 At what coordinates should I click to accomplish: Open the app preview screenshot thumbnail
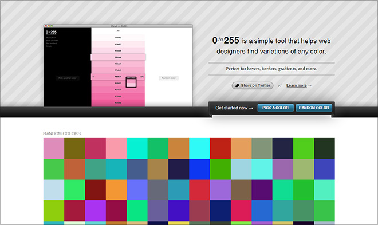tap(118, 65)
